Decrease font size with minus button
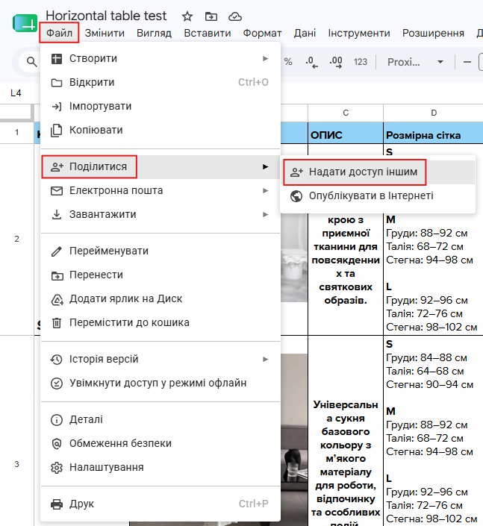483x526 pixels. pyautogui.click(x=467, y=62)
